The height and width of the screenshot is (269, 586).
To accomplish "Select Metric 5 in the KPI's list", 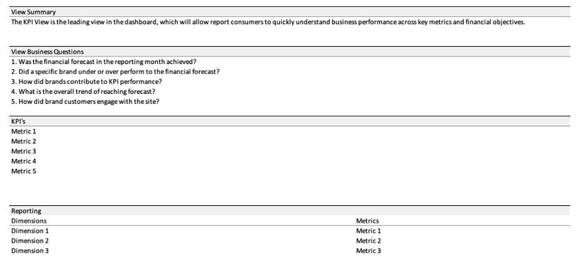I will coord(24,171).
